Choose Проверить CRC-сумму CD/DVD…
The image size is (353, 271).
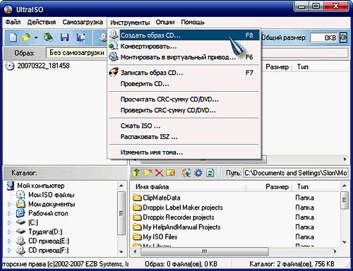184,110
